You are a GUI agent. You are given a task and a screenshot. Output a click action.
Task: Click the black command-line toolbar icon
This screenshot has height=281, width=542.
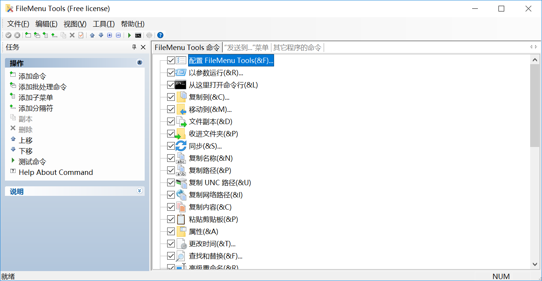pyautogui.click(x=138, y=35)
